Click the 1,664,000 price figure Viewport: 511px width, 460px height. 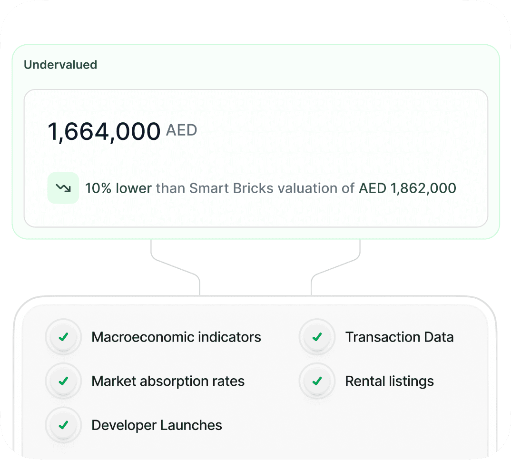pos(104,132)
